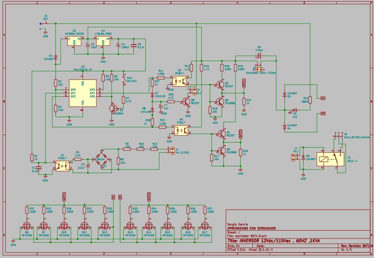Viewport: 375px width, 258px height.
Task: Select the U2 LM7809 regulator symbol
Action: tap(74, 41)
